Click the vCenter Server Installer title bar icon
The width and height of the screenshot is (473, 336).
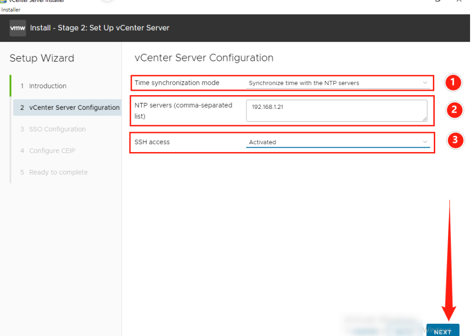click(x=4, y=1)
